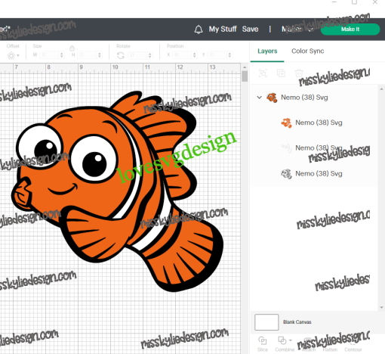385x354 pixels.
Task: Click Save in the header
Action: (x=250, y=29)
